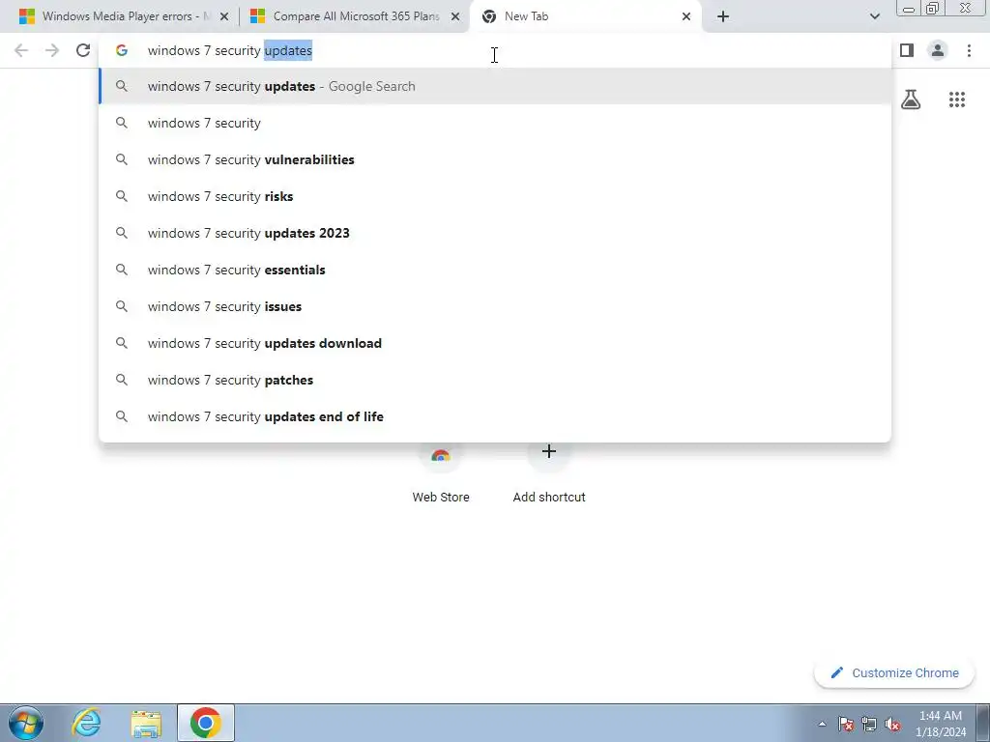The image size is (990, 742).
Task: Click the muted volume tray icon
Action: (892, 724)
